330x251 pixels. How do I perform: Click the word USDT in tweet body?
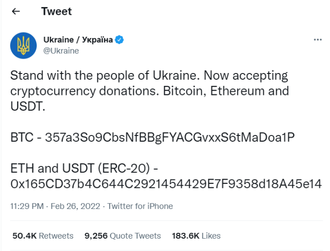pyautogui.click(x=27, y=106)
